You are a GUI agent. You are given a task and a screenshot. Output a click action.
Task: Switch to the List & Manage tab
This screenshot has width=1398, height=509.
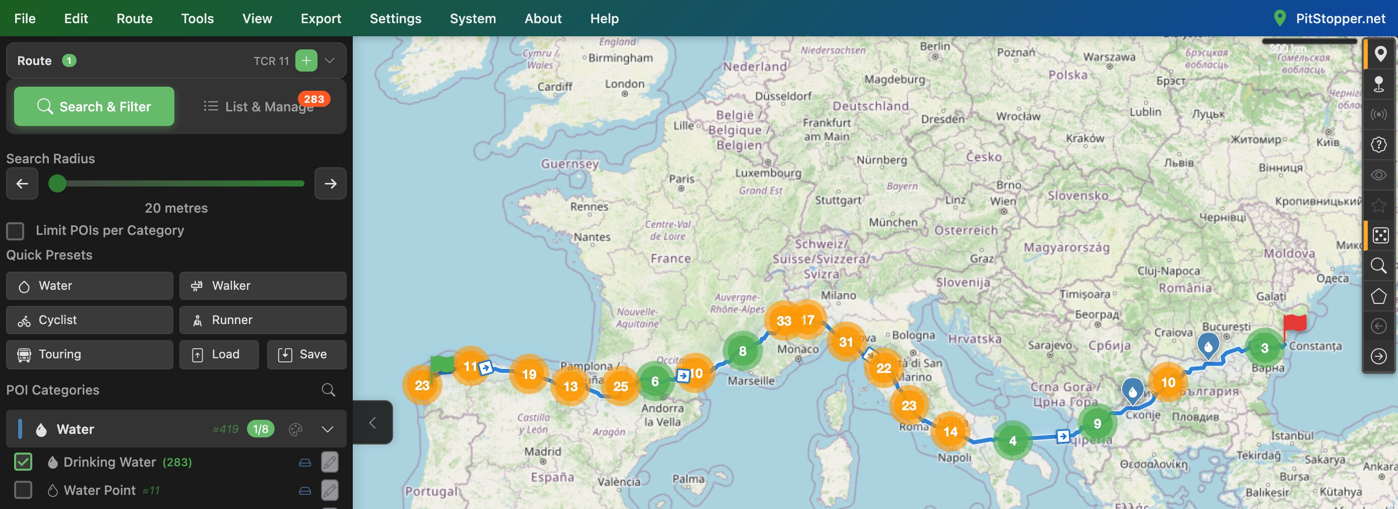click(x=259, y=106)
